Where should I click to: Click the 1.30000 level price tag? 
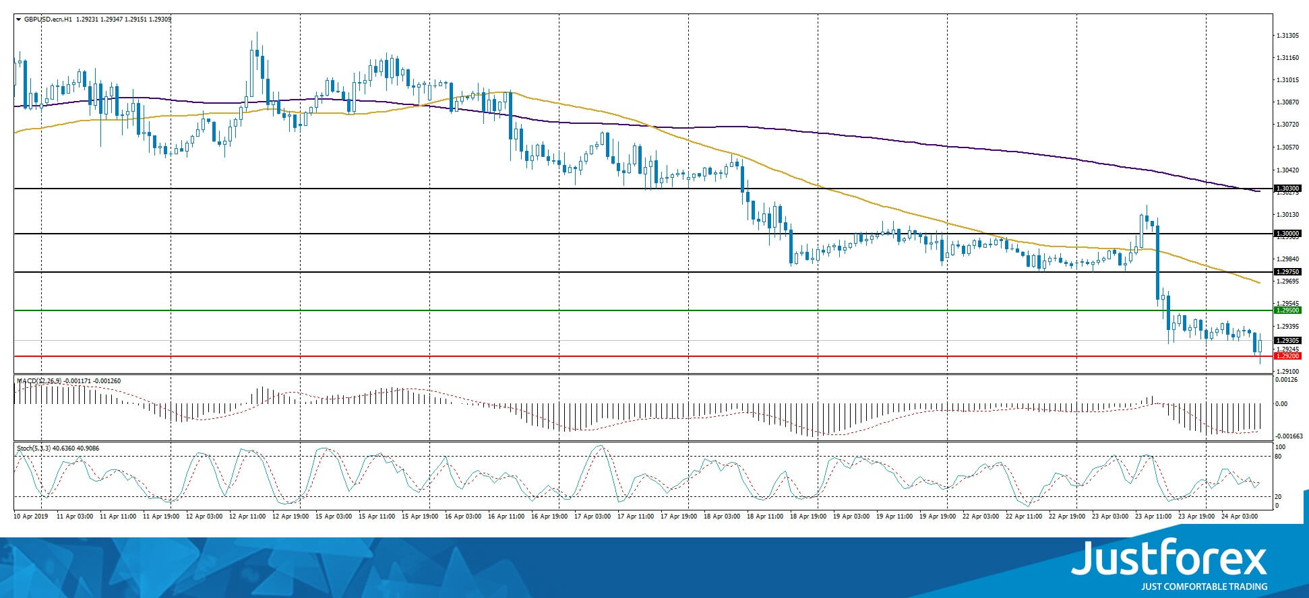1287,234
